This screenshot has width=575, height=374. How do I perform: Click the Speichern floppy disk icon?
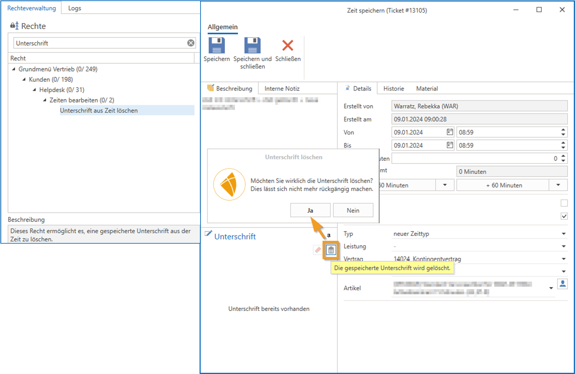click(217, 46)
